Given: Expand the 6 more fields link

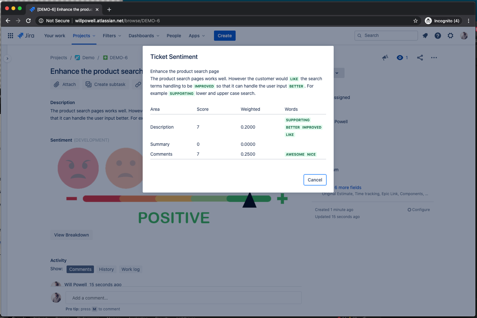Looking at the screenshot, I should click(x=348, y=187).
